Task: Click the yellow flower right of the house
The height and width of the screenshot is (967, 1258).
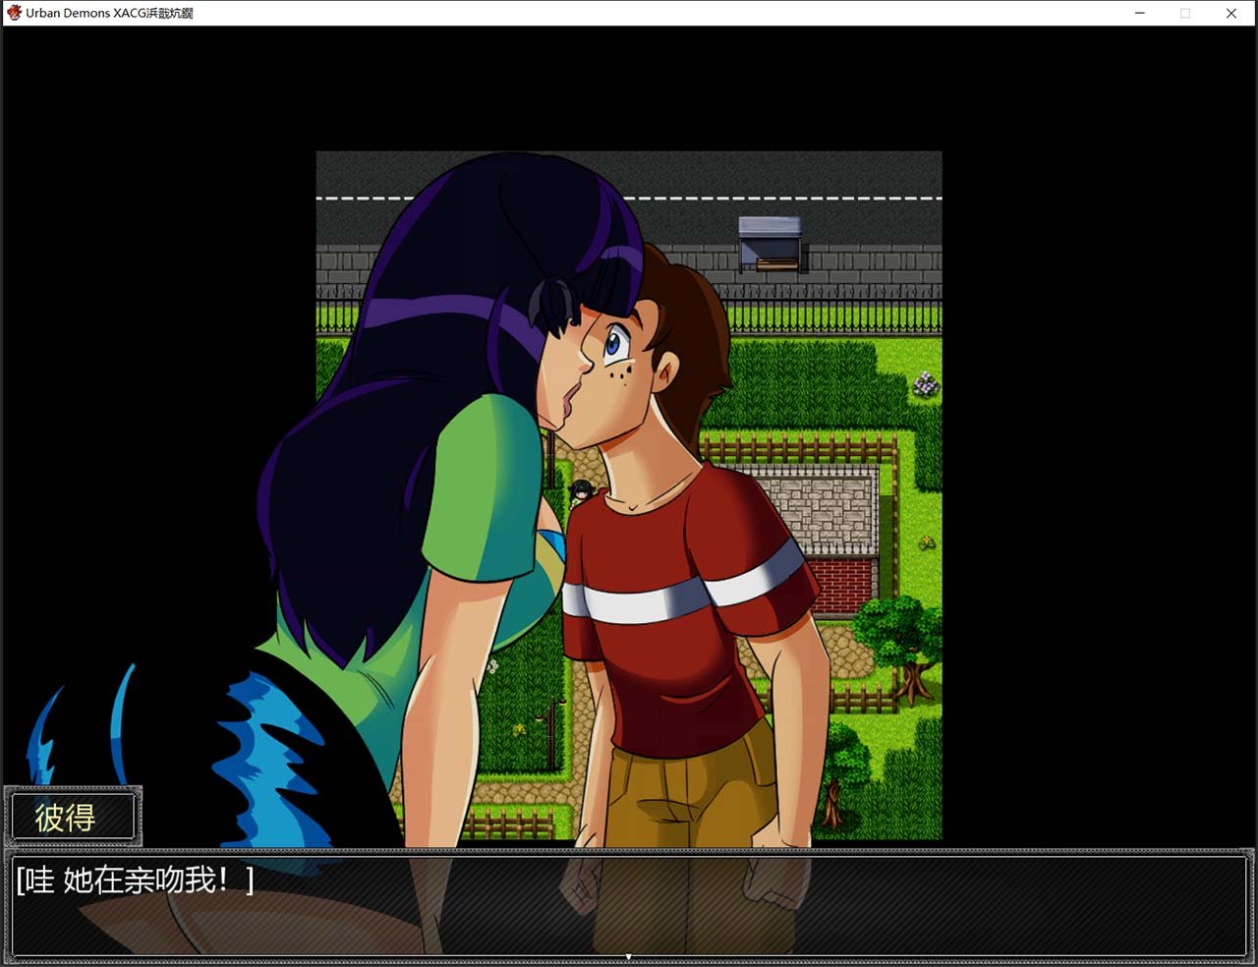Action: (927, 542)
